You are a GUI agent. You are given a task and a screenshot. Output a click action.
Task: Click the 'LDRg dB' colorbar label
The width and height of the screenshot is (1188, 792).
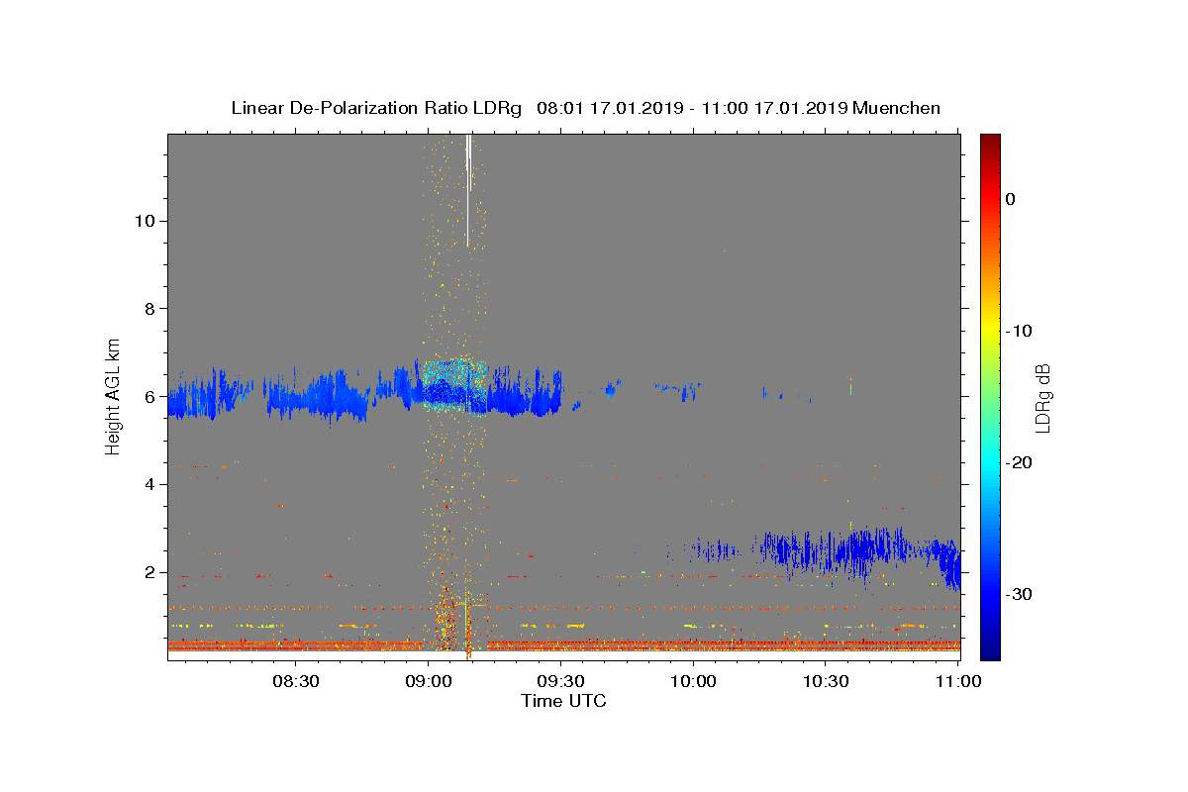(1041, 397)
